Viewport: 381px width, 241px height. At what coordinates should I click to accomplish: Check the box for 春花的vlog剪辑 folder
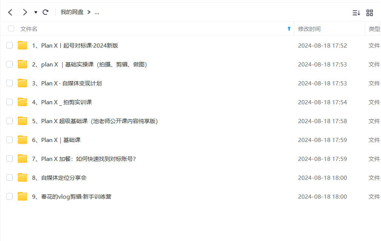[x=9, y=196]
